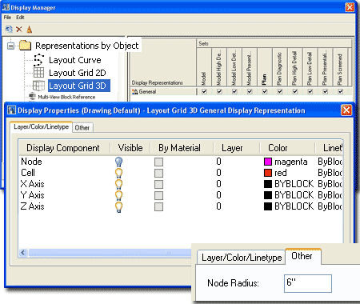
Task: Click the red X delete toolbar icon
Action: [x=19, y=29]
